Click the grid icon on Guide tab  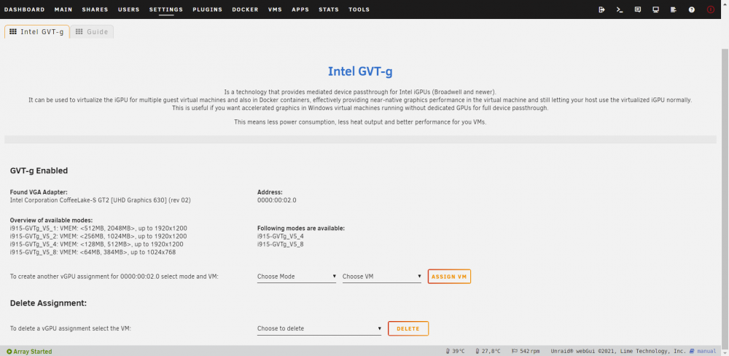coord(79,31)
